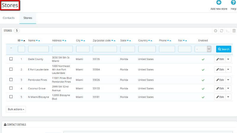Sort Fax column descending arrow
The width and height of the screenshot is (237, 133).
tap(184, 40)
